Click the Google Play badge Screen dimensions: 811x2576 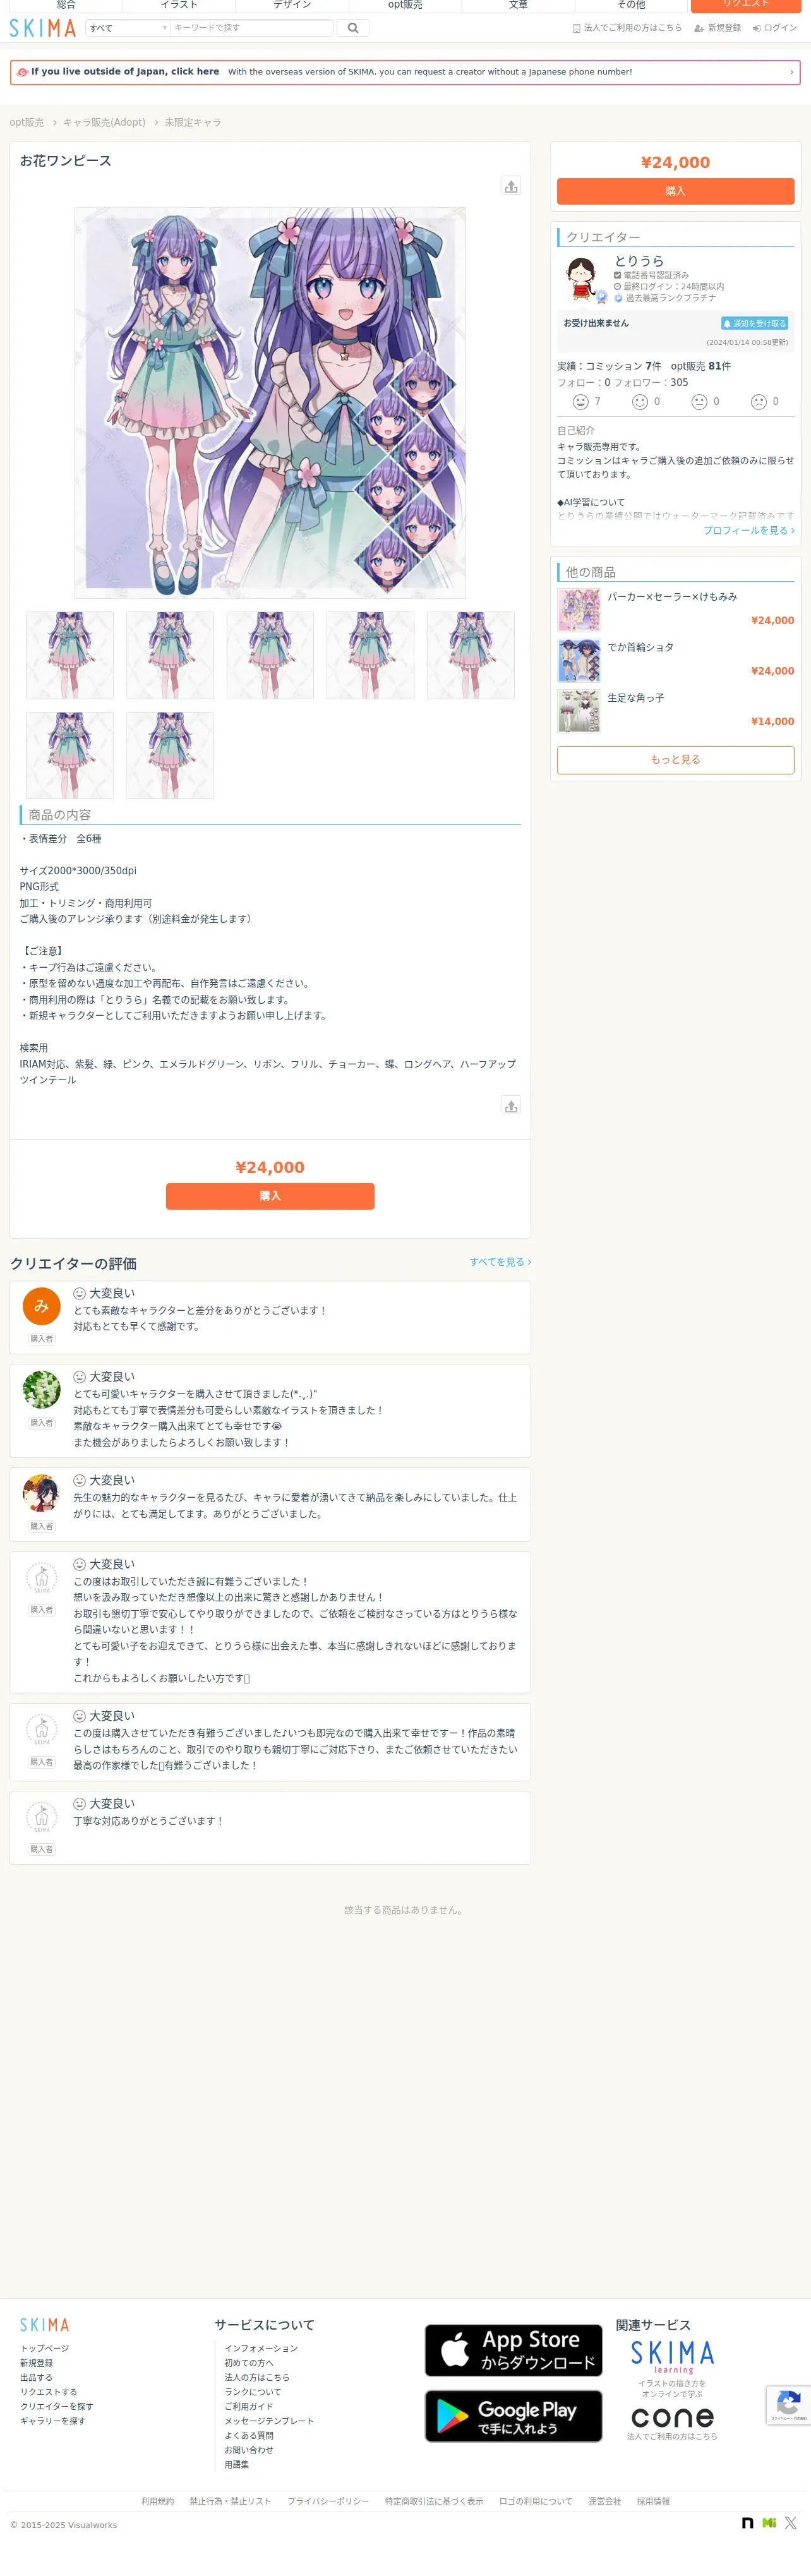point(514,2416)
